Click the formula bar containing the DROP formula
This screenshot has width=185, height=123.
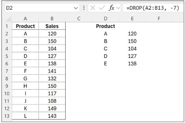pos(153,8)
